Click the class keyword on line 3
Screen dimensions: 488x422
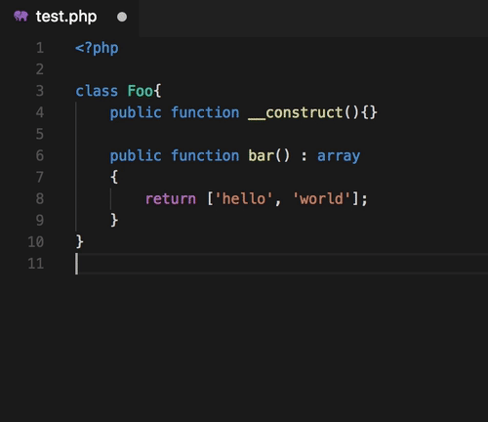[x=97, y=91]
